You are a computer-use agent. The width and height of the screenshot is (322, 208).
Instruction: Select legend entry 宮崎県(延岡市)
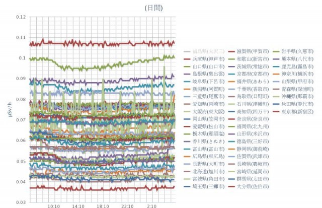click(x=249, y=171)
